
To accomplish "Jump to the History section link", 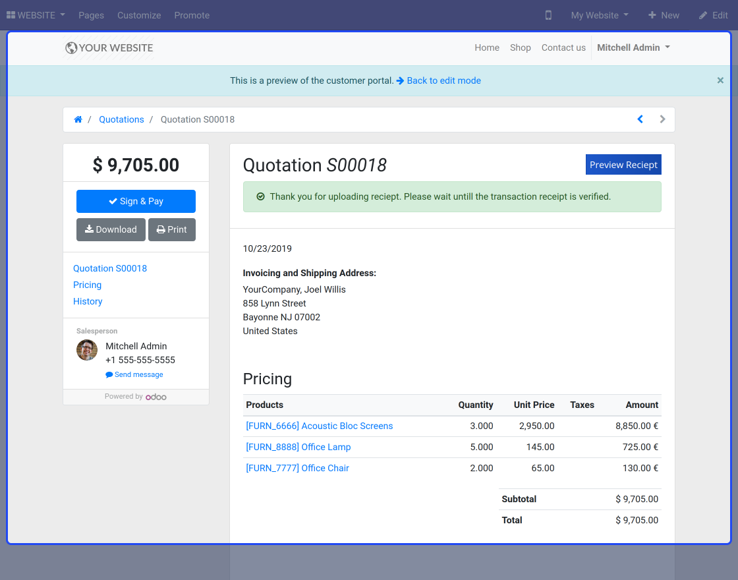I will (88, 301).
